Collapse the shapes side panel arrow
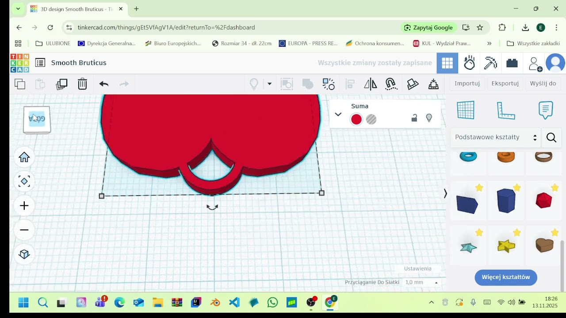This screenshot has height=318, width=566. tap(445, 193)
